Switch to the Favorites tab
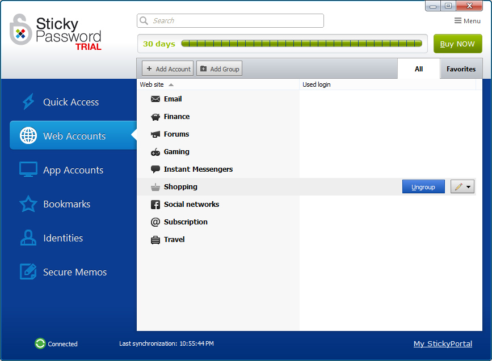492x361 pixels. point(461,69)
